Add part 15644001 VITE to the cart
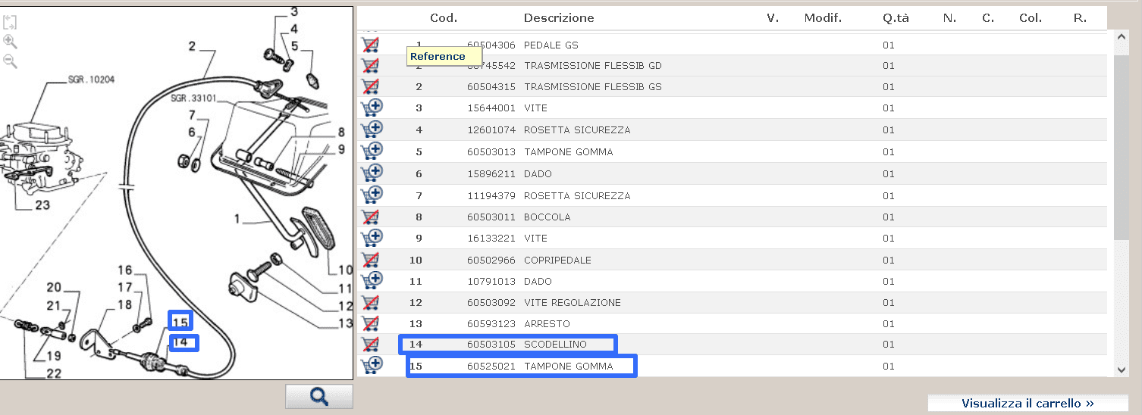Viewport: 1142px width, 415px height. click(372, 108)
